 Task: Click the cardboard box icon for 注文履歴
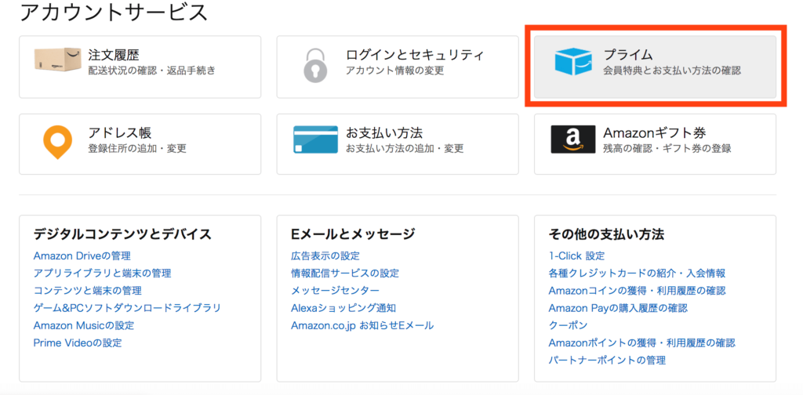tap(57, 60)
